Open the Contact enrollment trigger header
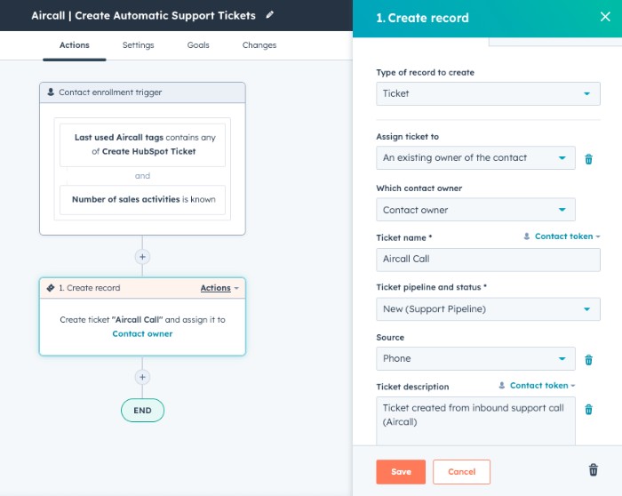The height and width of the screenshot is (496, 622). (142, 92)
